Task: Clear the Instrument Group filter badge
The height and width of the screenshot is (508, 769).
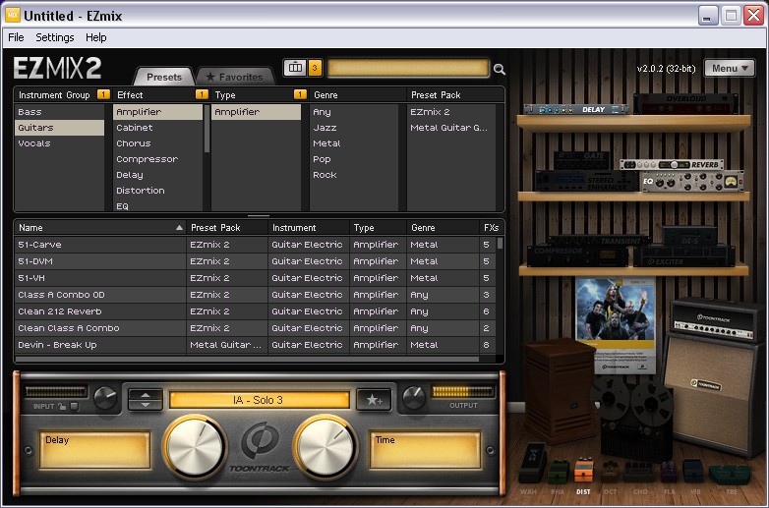Action: 103,94
